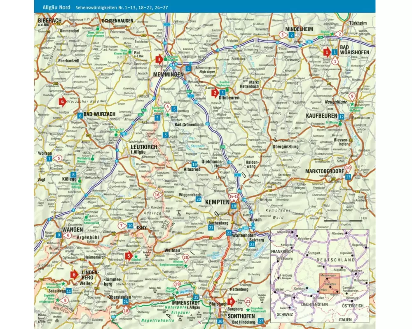Click red arrow marker 3 at Memmingen
Image resolution: width=412 pixels, height=329 pixels.
[x=159, y=59]
